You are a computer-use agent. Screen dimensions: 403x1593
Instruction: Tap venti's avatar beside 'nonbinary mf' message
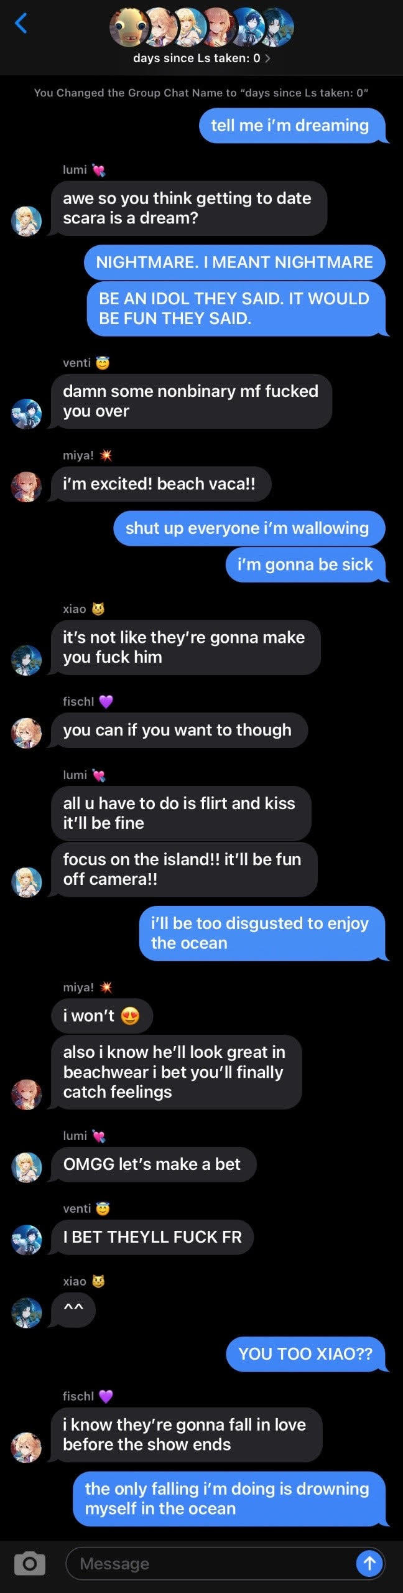(x=27, y=414)
